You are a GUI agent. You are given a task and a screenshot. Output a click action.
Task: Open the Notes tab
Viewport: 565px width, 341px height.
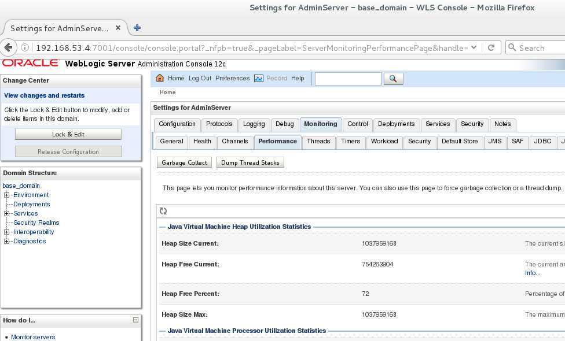click(x=502, y=124)
